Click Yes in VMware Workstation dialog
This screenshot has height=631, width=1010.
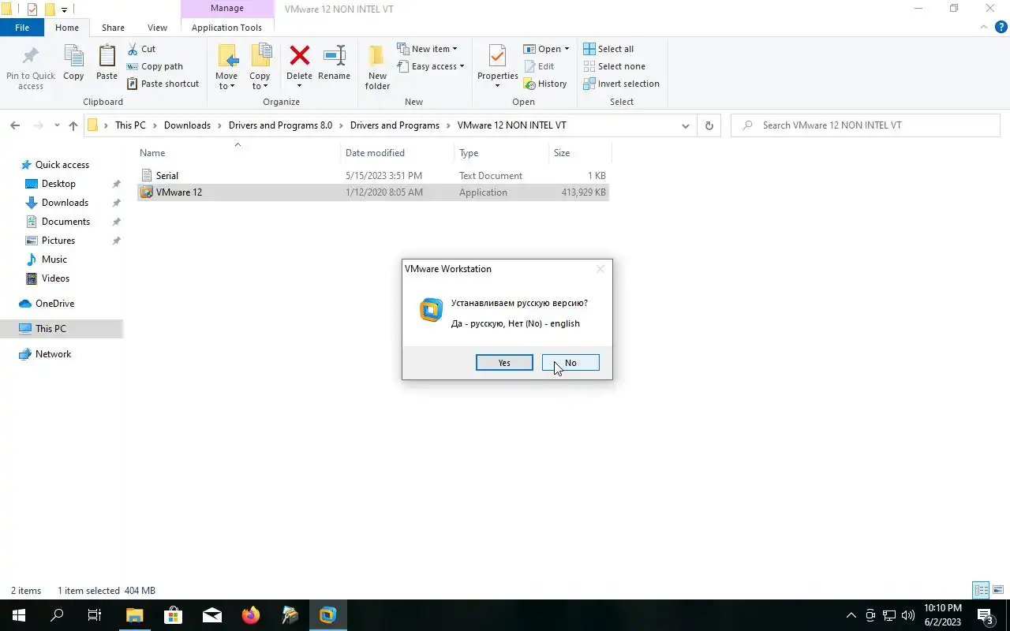pyautogui.click(x=504, y=363)
